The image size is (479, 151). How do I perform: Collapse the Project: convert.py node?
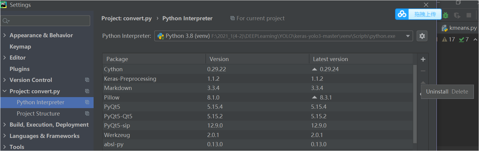click(x=4, y=91)
